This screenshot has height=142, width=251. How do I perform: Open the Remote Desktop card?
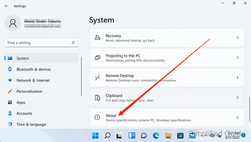[x=167, y=78]
